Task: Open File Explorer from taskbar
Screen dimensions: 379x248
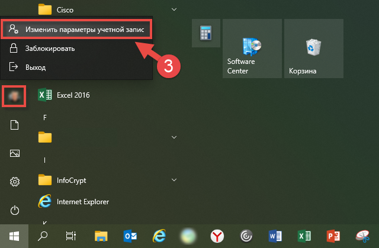Action: click(x=101, y=236)
